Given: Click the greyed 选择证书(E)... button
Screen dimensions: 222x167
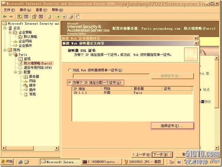Looking at the screenshot, I should 172,76.
